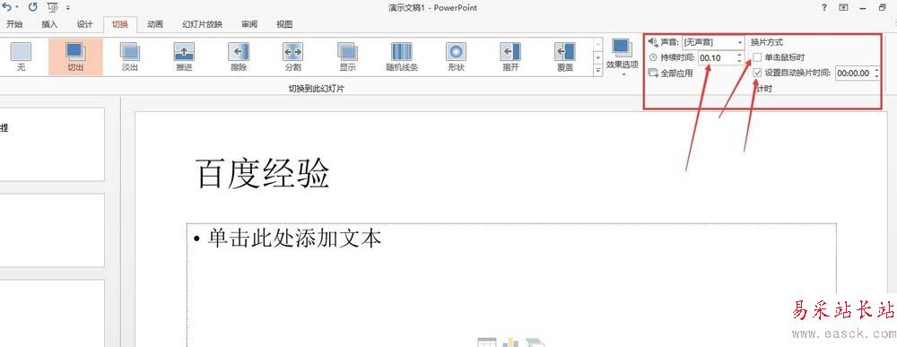Click the Redo/Repeat icon in quick access toolbar
897x347 pixels.
tap(32, 7)
